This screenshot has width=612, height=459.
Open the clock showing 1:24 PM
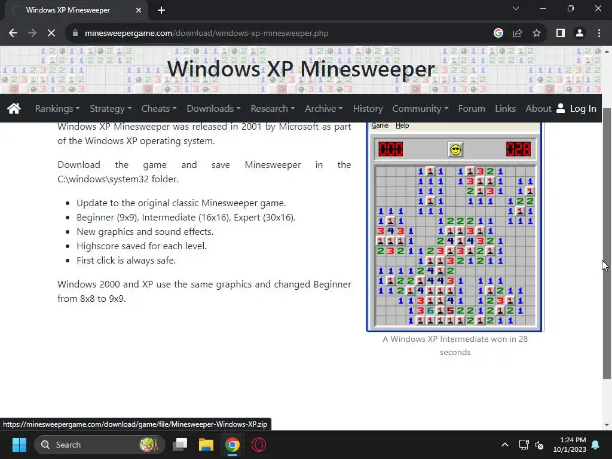(570, 445)
